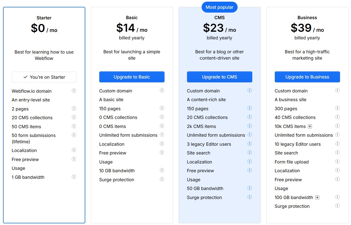The image size is (351, 225).
Task: Expand the 100 GB bandwidth plus icon
Action: [x=317, y=197]
